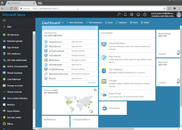Clone the dashboard
This screenshot has width=182, height=130.
(x=134, y=23)
